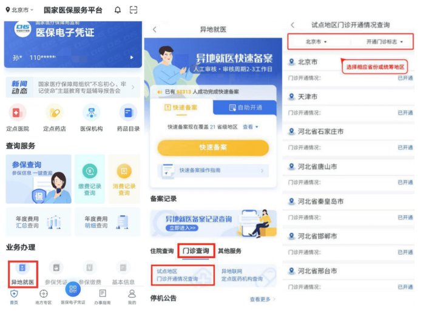
Task: Open 异地就医备案记录查询 banner
Action: [213, 224]
